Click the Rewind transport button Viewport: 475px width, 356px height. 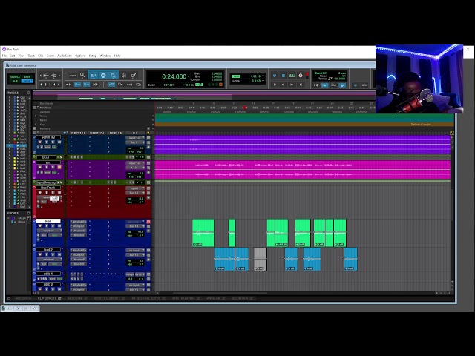pos(284,85)
